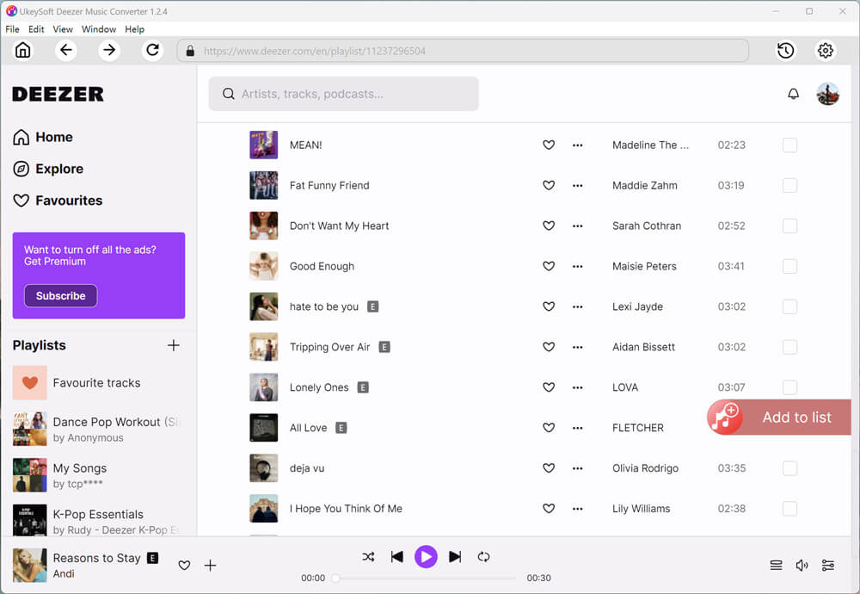Screen dimensions: 860x594
Task: Open the audio settings equalizer icon
Action: tap(827, 566)
